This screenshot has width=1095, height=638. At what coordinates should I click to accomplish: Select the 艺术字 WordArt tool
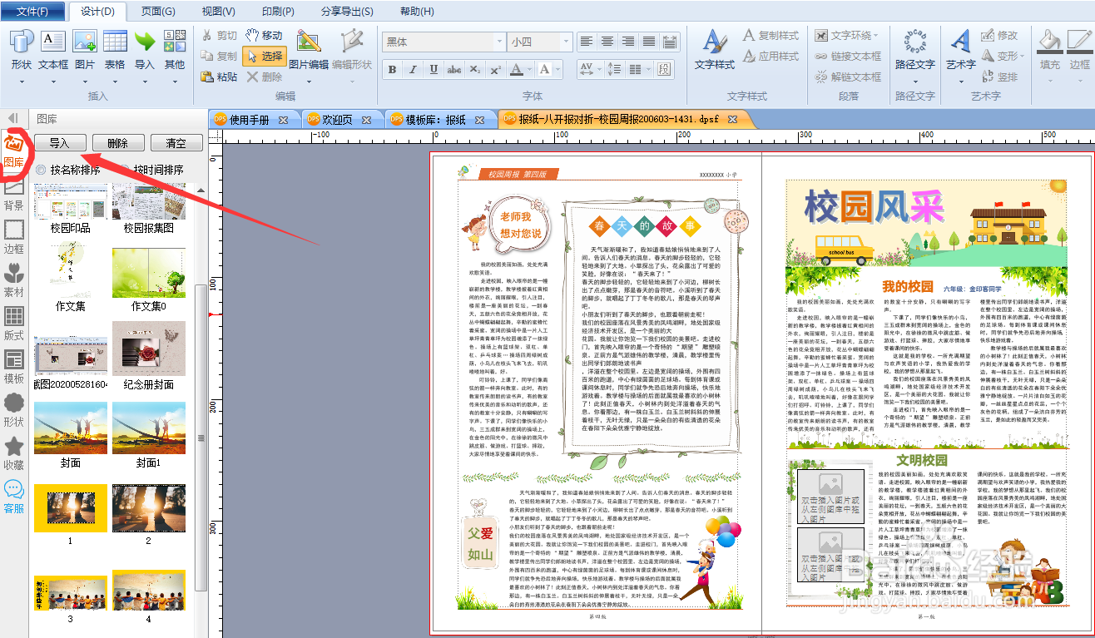959,52
